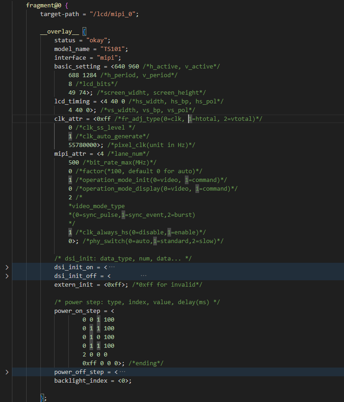Click the /*ending*/ comment

pyautogui.click(x=148, y=363)
